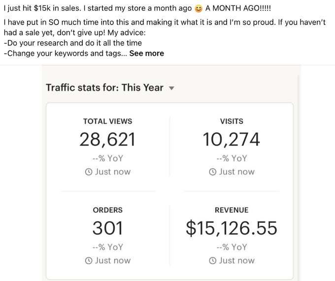Click the ORDERS label
The image size is (335, 281).
point(107,210)
